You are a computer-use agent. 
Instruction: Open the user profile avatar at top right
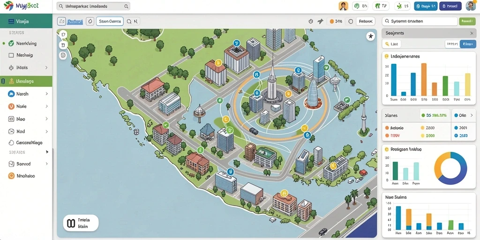(x=471, y=6)
